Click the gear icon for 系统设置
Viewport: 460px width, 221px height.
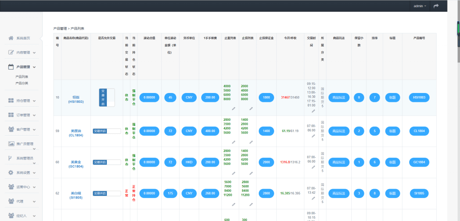[11, 172]
